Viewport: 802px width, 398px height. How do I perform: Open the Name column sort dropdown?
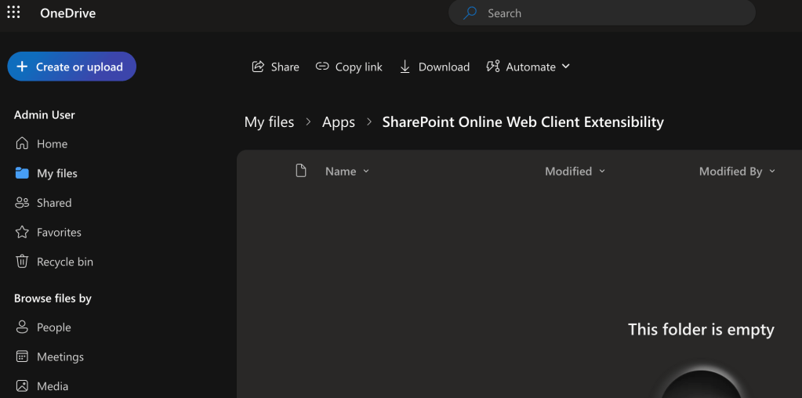[x=365, y=172]
